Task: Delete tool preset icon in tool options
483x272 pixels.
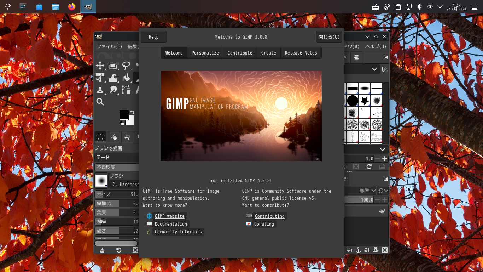Action: tap(135, 250)
